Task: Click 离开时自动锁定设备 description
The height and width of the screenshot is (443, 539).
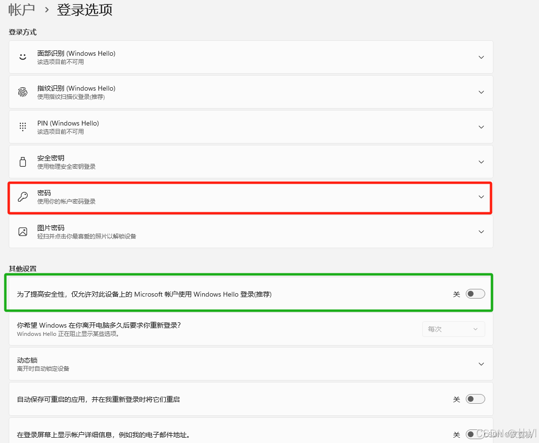Action: 43,369
